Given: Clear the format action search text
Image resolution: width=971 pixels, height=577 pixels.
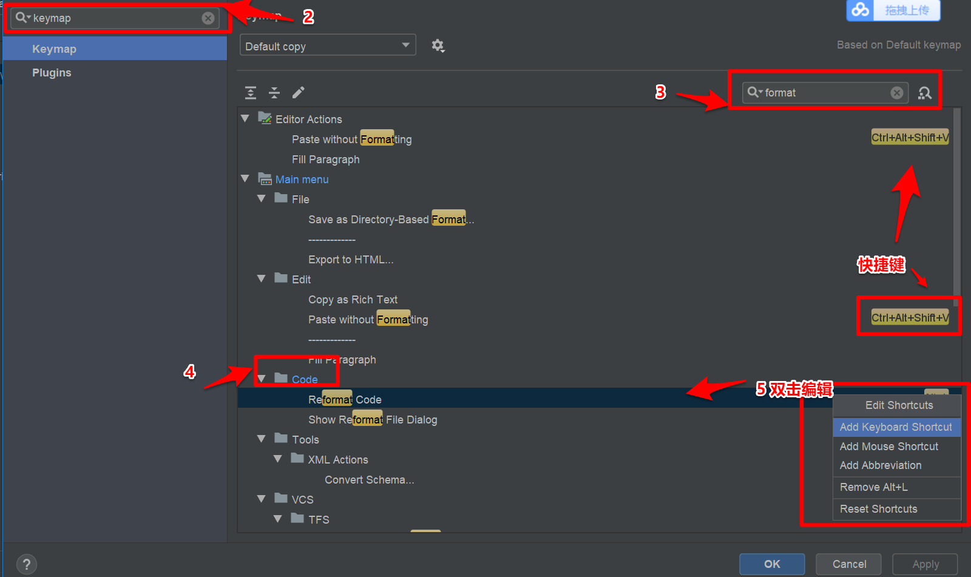Looking at the screenshot, I should pyautogui.click(x=897, y=93).
